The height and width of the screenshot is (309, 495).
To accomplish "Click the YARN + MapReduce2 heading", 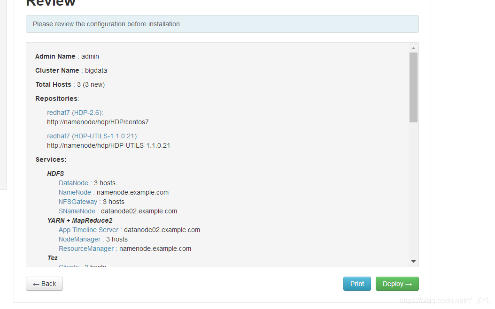I will tap(80, 221).
